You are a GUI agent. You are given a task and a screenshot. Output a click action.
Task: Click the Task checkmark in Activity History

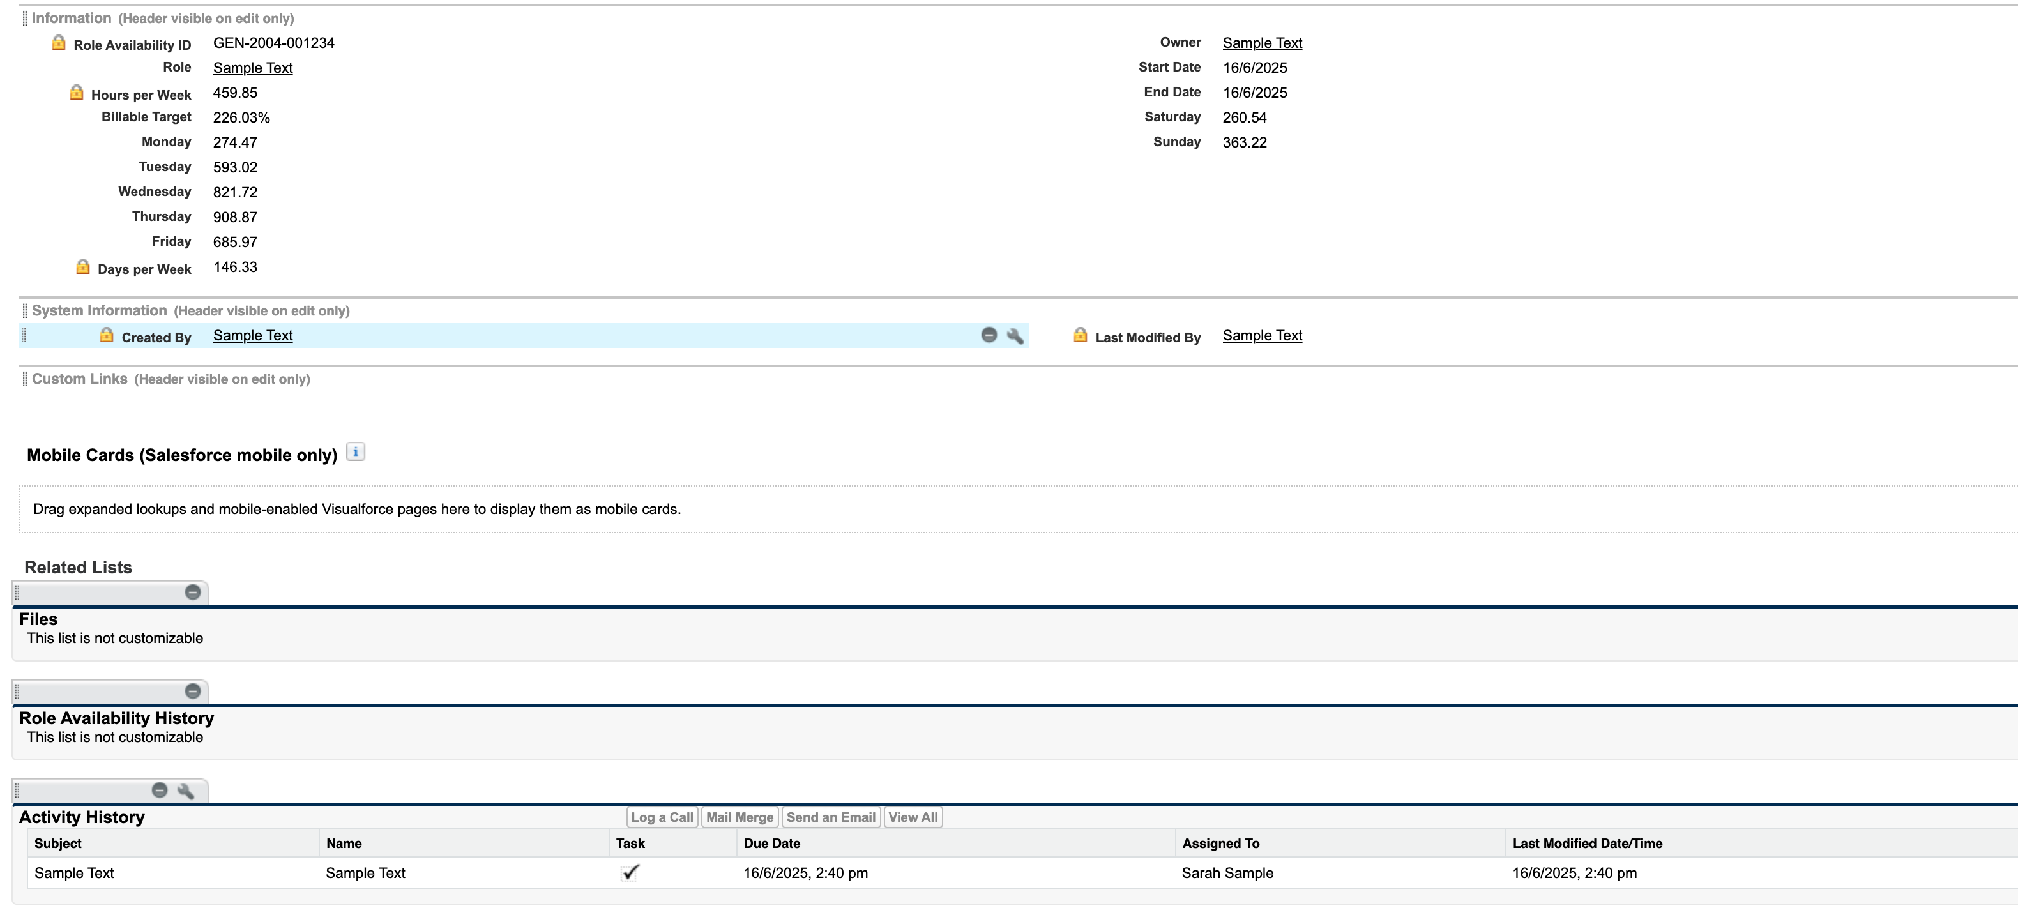631,872
